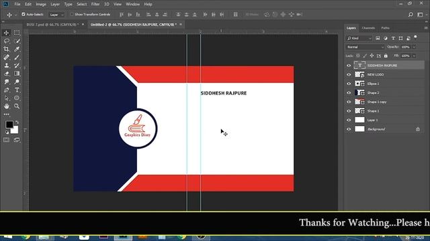Screen dimensions: 430x241
Task: Select the Healing Brush tool
Action: click(6, 58)
